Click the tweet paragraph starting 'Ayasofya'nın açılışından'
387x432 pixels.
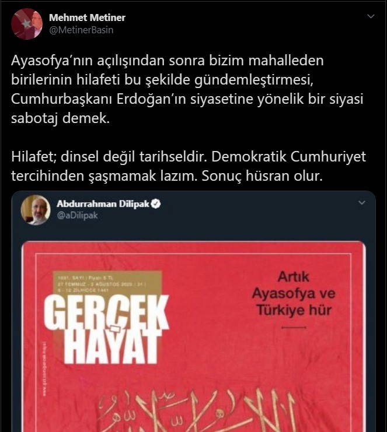187,89
